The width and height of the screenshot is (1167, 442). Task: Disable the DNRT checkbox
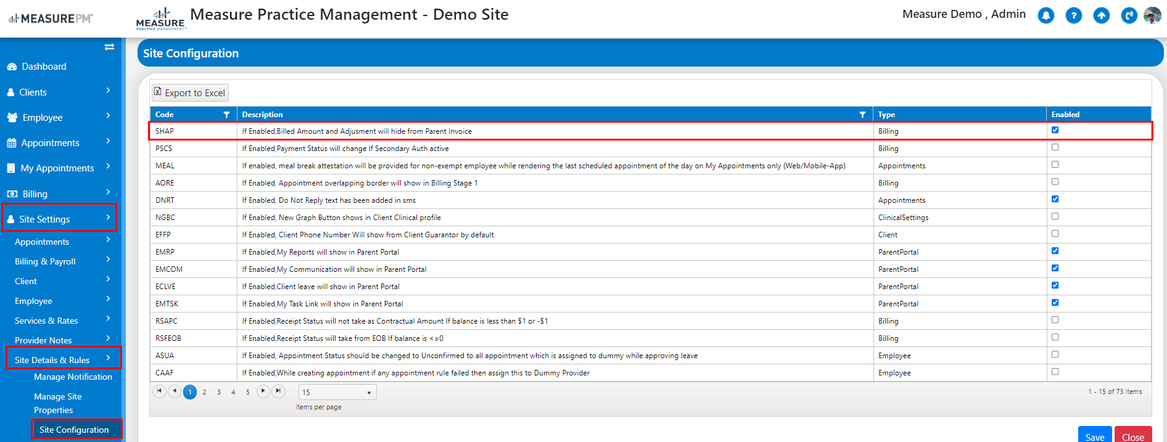tap(1055, 199)
